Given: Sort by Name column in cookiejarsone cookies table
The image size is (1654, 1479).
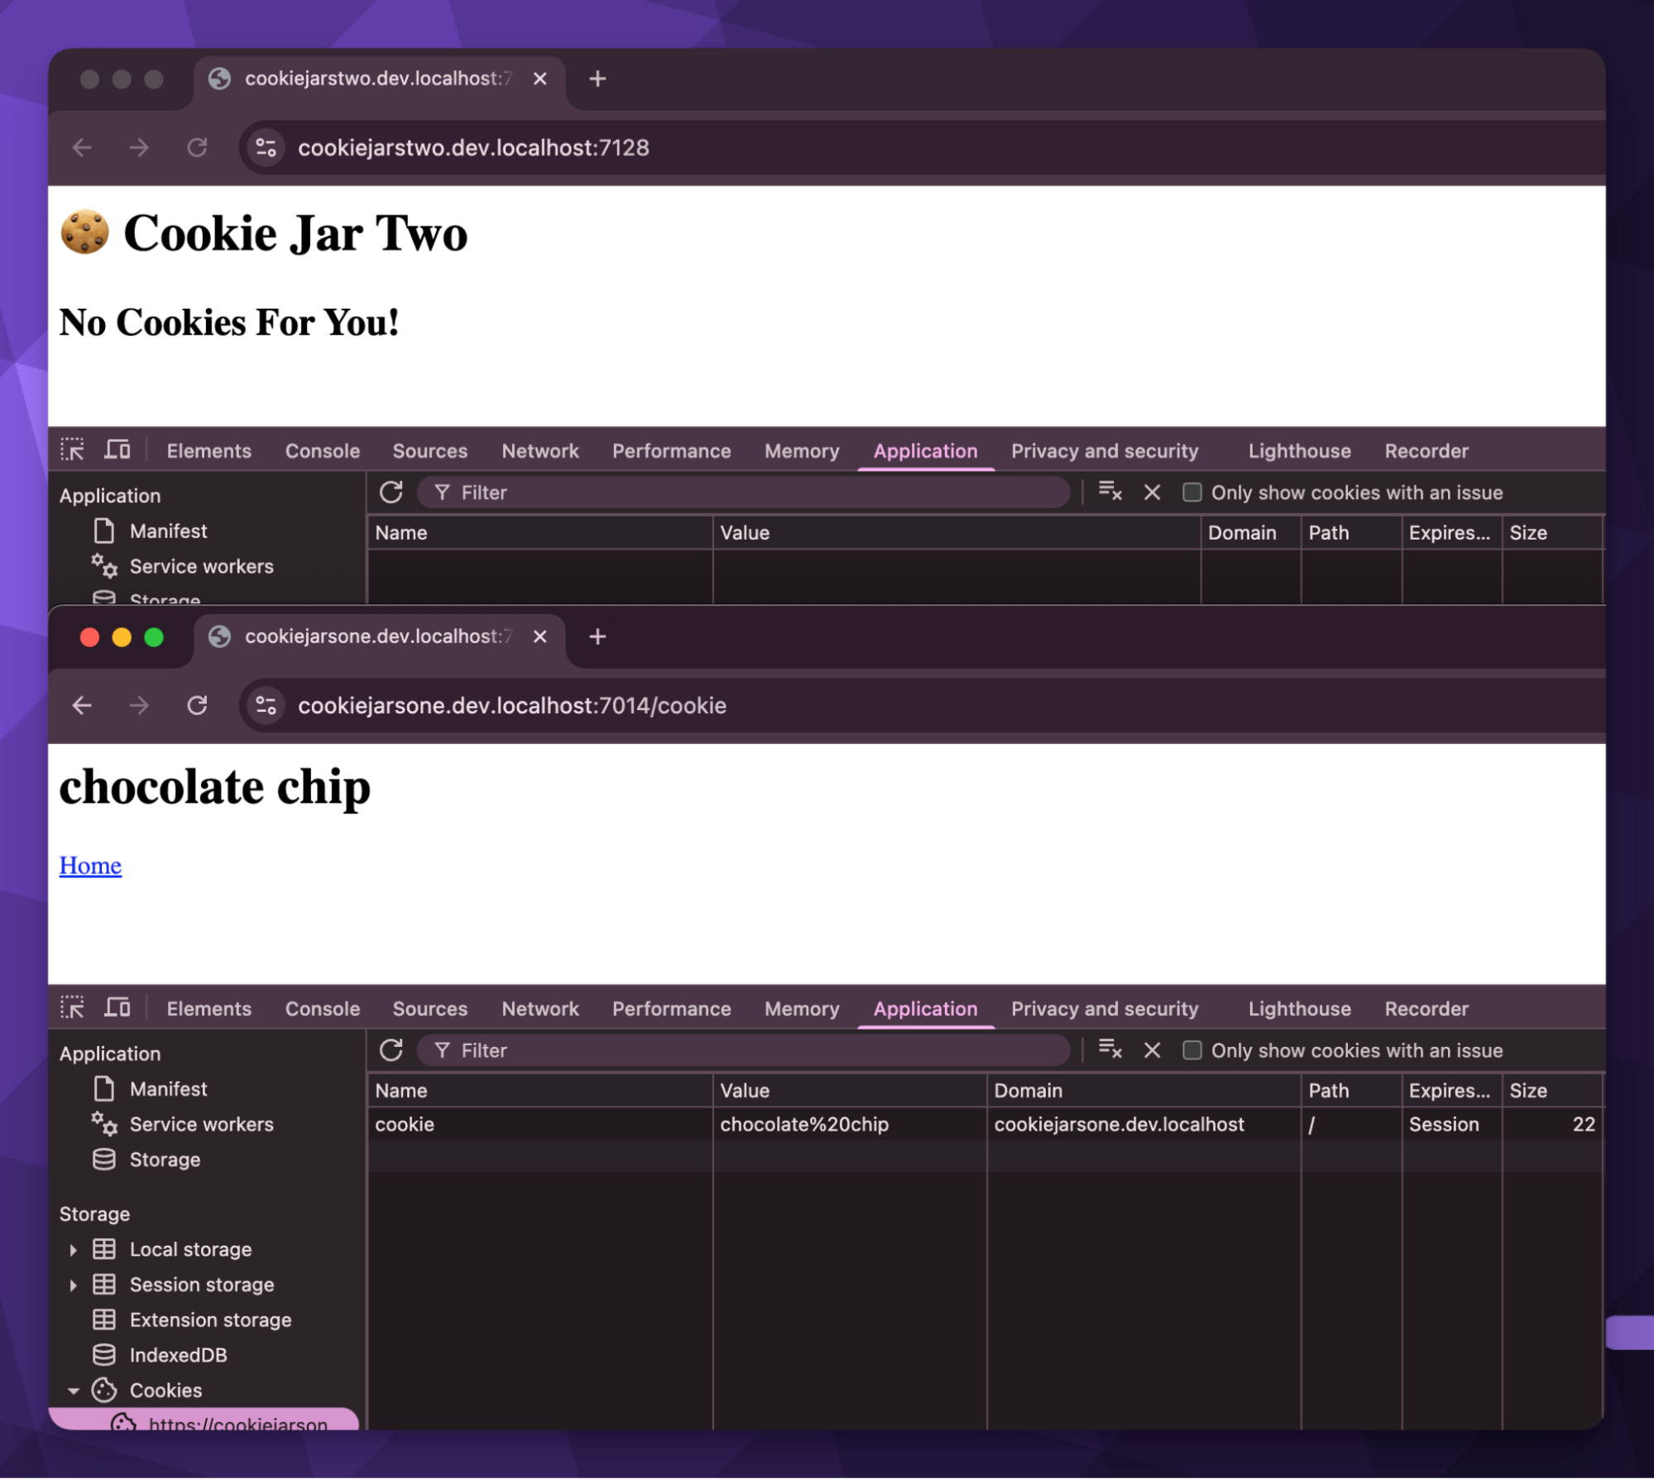Looking at the screenshot, I should coord(539,1091).
